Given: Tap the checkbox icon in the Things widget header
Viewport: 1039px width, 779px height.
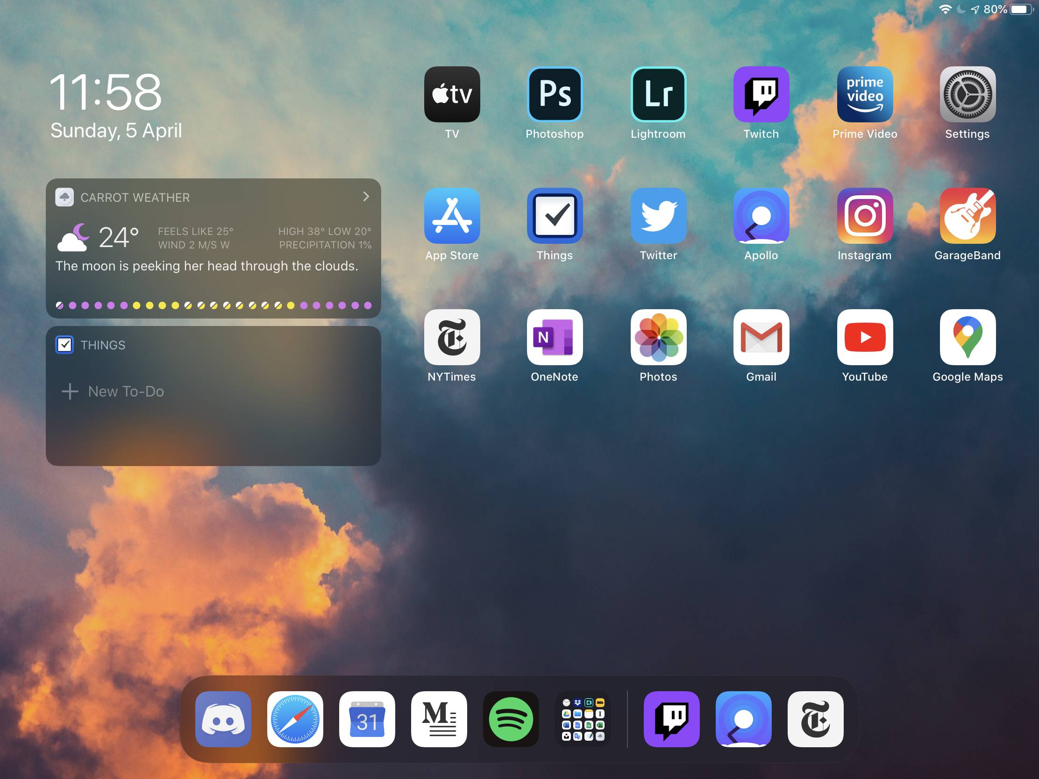Looking at the screenshot, I should pos(65,345).
